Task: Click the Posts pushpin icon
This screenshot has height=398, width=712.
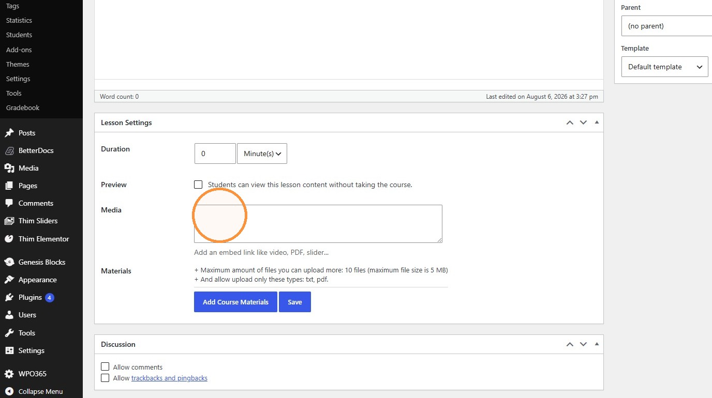Action: pyautogui.click(x=9, y=133)
